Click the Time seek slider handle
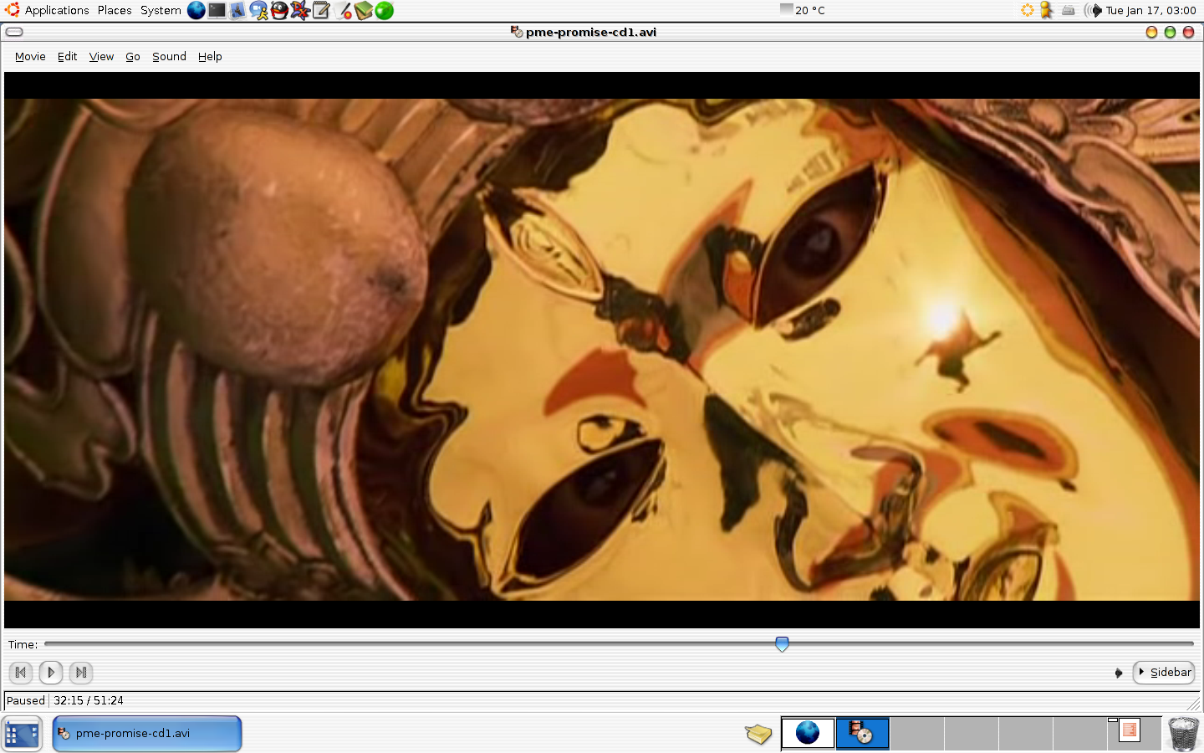Image resolution: width=1204 pixels, height=753 pixels. (782, 643)
